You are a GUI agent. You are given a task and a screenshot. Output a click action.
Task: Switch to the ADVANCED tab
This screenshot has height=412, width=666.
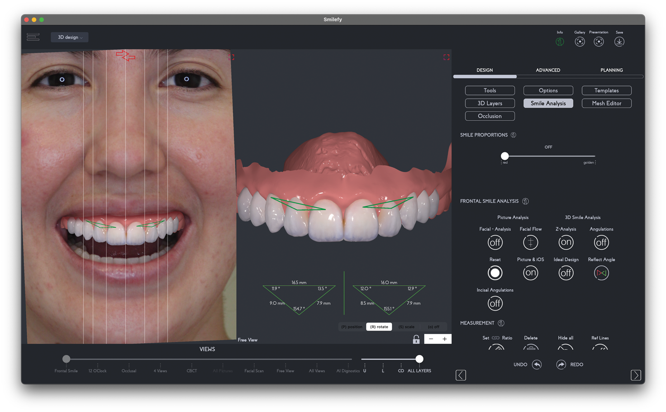point(548,70)
